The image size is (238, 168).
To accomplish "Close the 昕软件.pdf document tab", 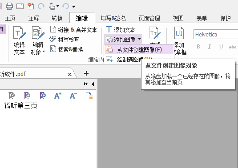I will pyautogui.click(x=70, y=75).
